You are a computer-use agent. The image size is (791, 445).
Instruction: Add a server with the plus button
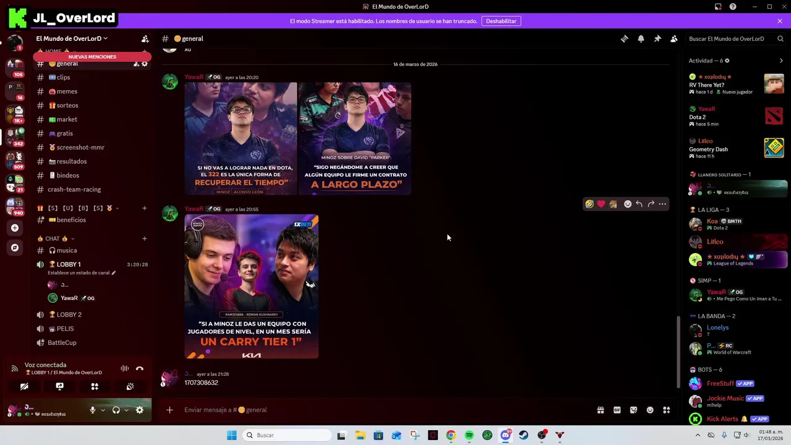(15, 228)
